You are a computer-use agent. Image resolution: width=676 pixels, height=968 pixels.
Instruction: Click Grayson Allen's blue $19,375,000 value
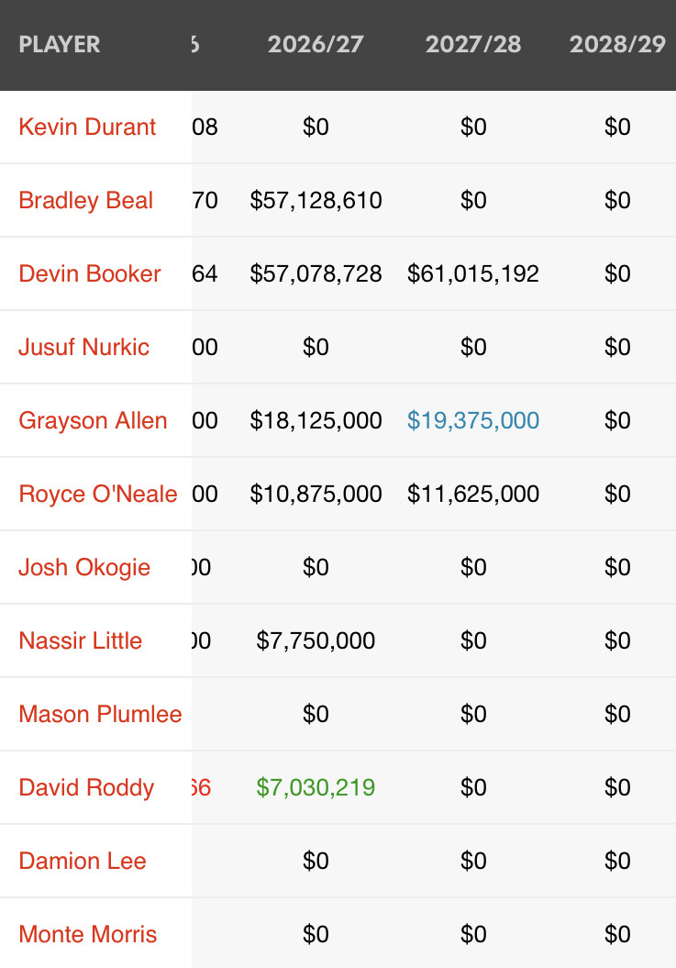point(473,420)
